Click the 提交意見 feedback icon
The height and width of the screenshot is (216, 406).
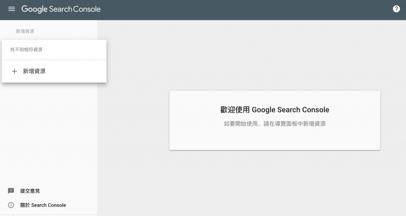pos(11,191)
